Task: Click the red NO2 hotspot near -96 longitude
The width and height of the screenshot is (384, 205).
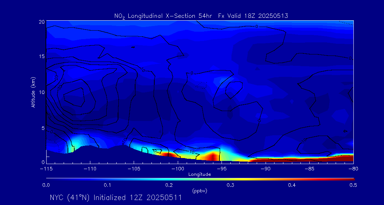Action: pos(213,157)
